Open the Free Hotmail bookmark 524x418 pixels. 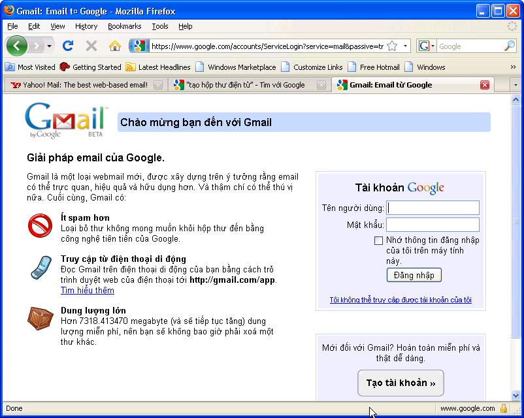point(374,67)
